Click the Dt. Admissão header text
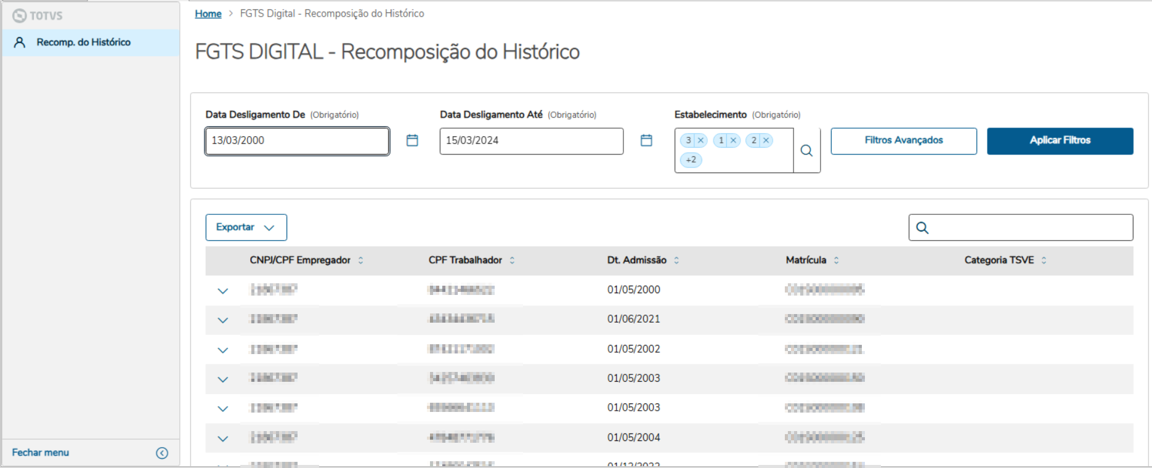Viewport: 1152px width, 468px height. coord(636,260)
